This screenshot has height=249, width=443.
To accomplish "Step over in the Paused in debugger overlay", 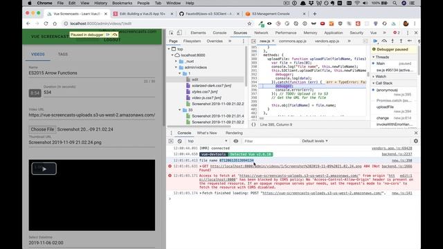I will click(x=115, y=35).
